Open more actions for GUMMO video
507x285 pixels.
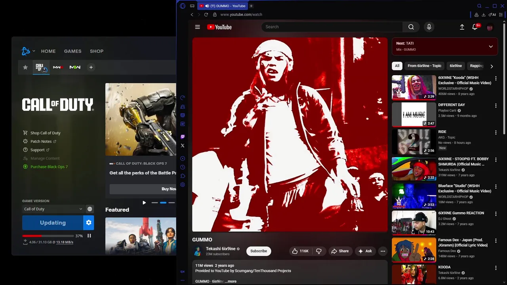pyautogui.click(x=383, y=251)
